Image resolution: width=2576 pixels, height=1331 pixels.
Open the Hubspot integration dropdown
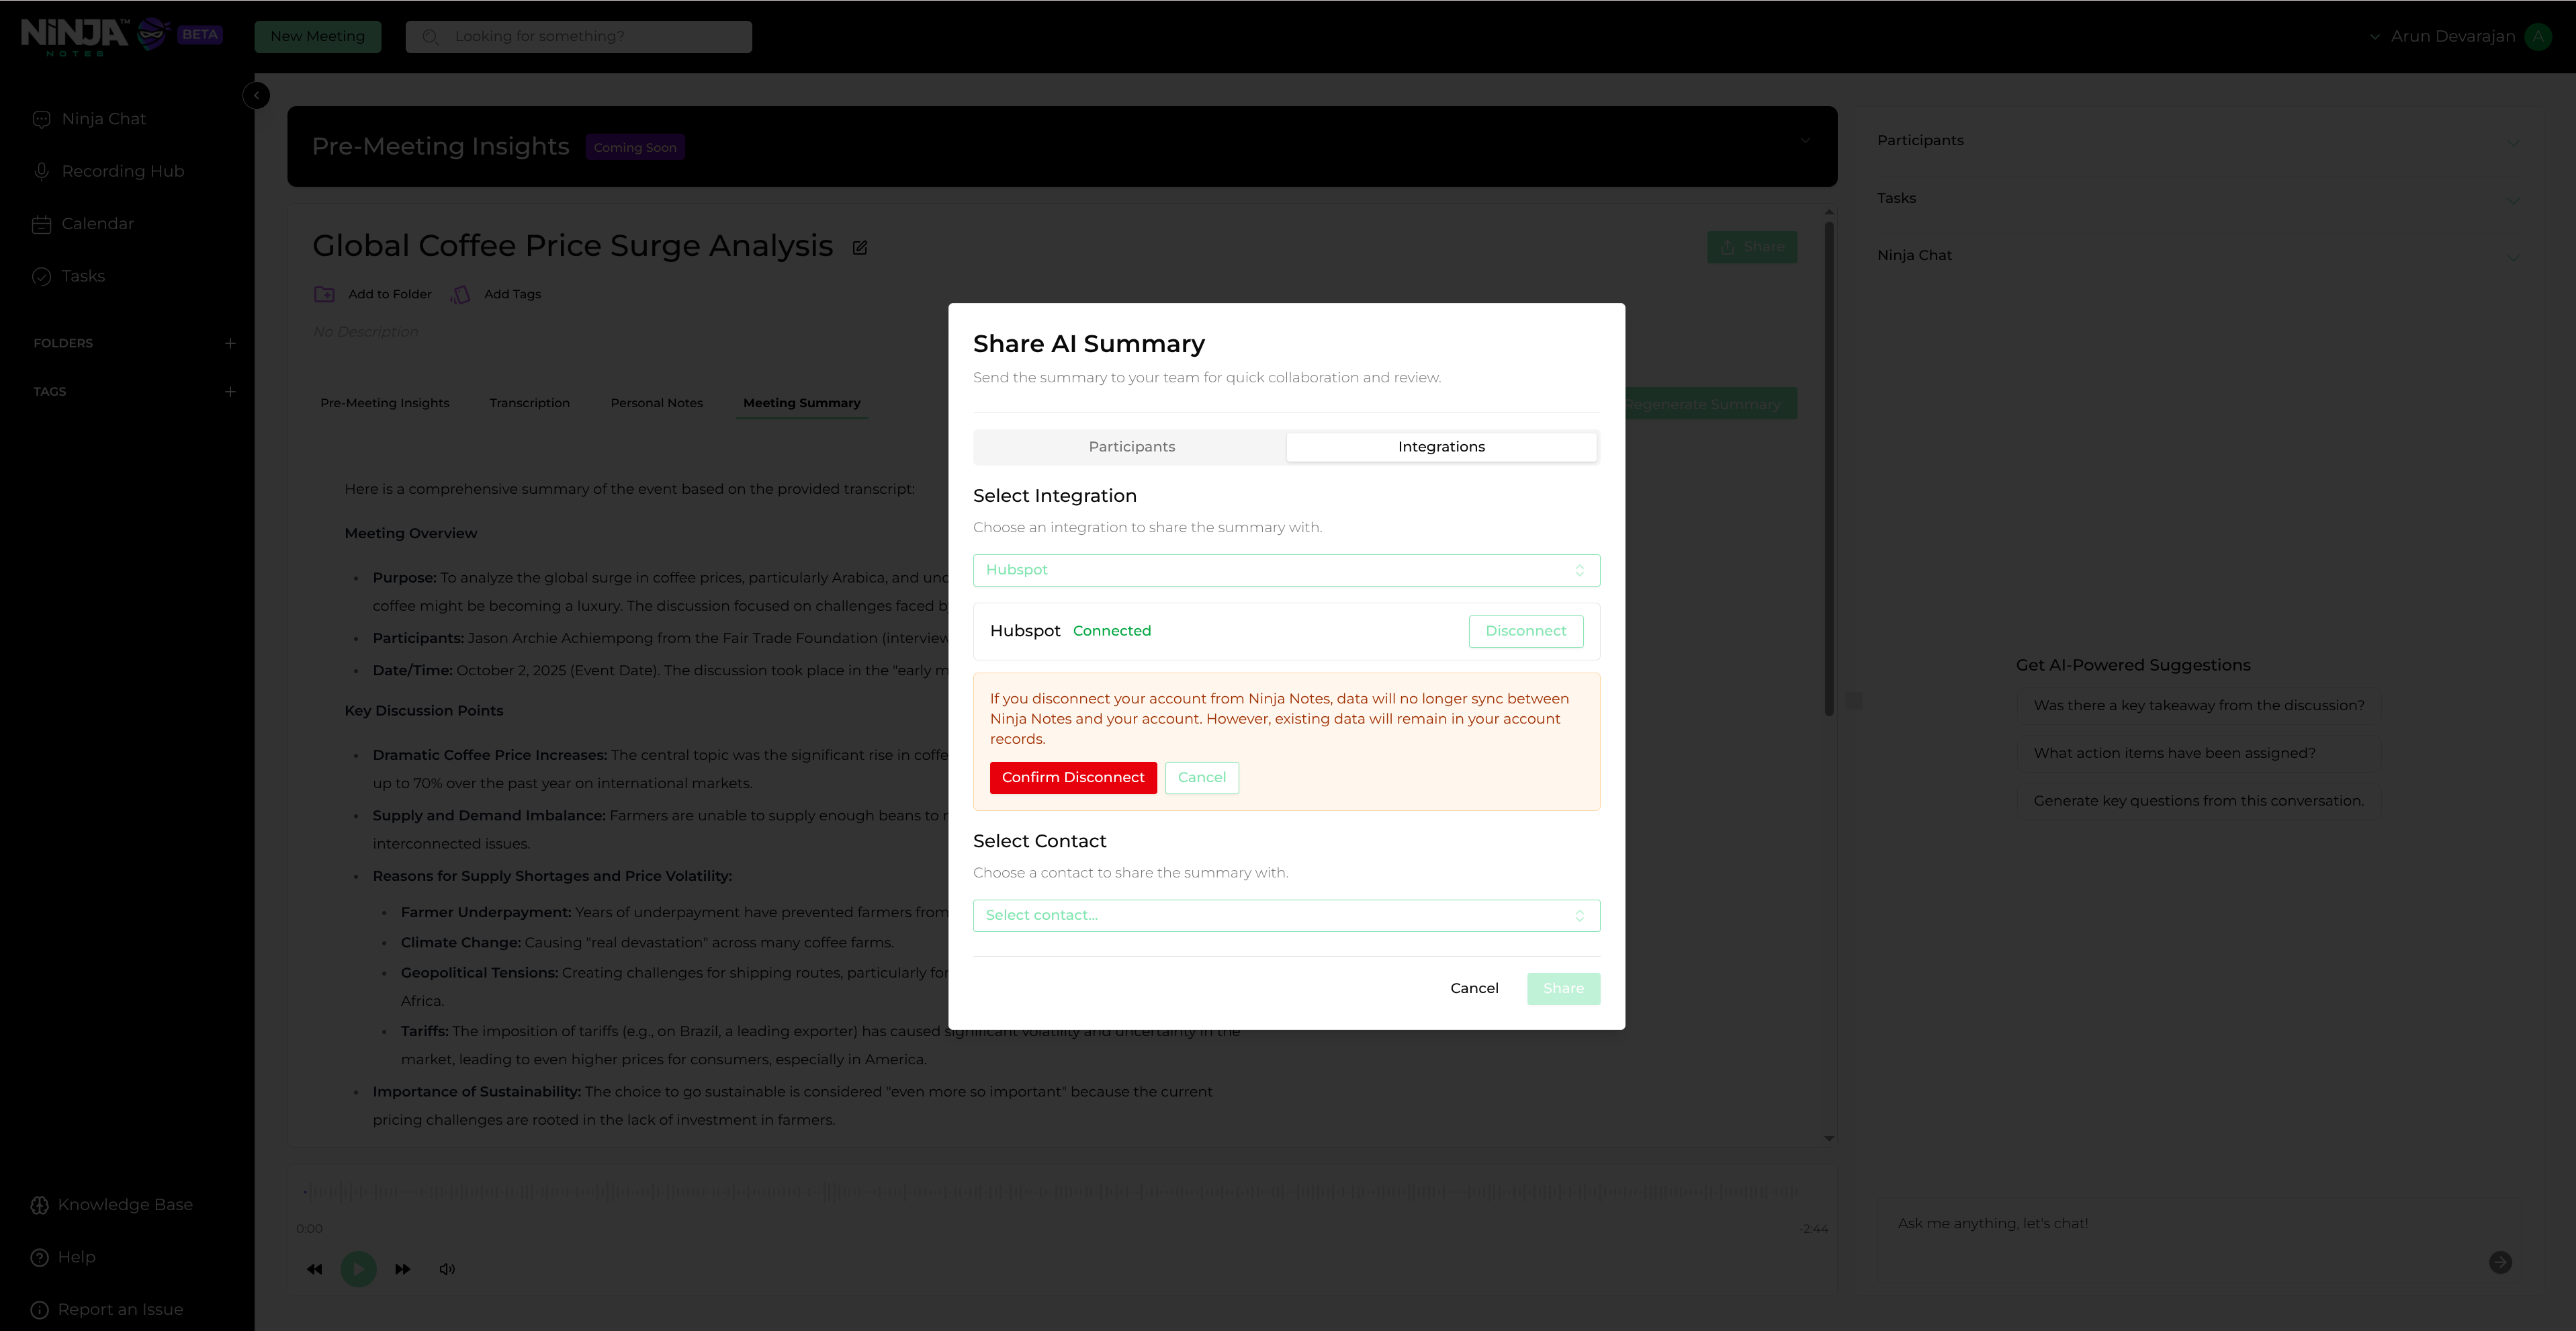pos(1286,570)
